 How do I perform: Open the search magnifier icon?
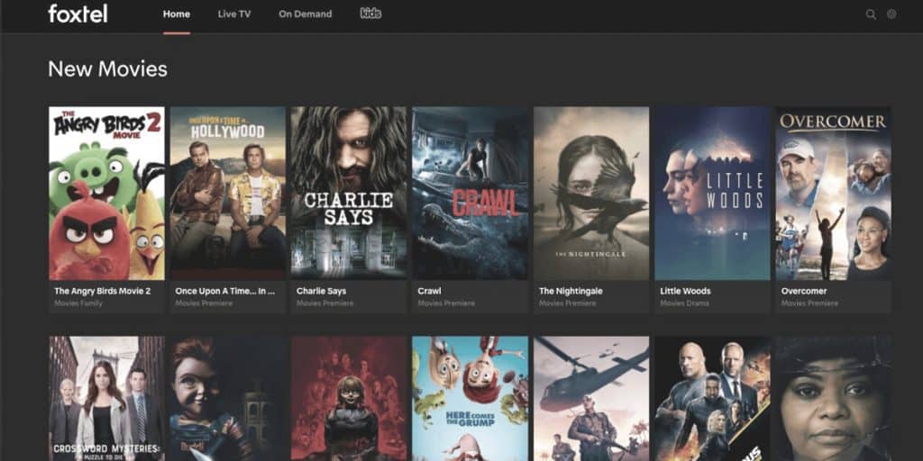point(871,14)
